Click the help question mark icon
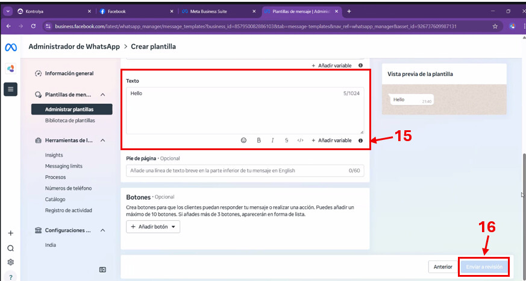The width and height of the screenshot is (526, 281). pos(10,277)
